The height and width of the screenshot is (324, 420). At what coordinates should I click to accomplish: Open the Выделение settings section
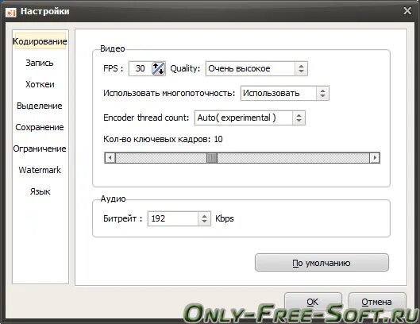tap(40, 106)
